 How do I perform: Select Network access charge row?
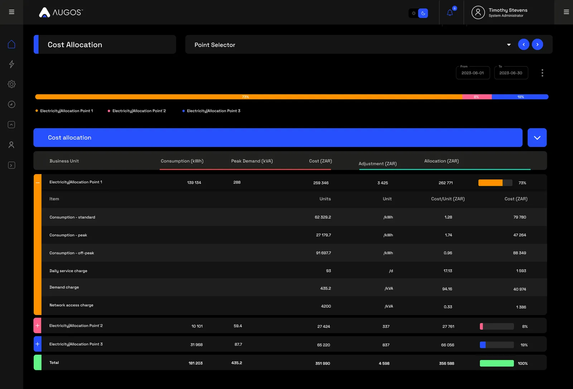click(294, 306)
